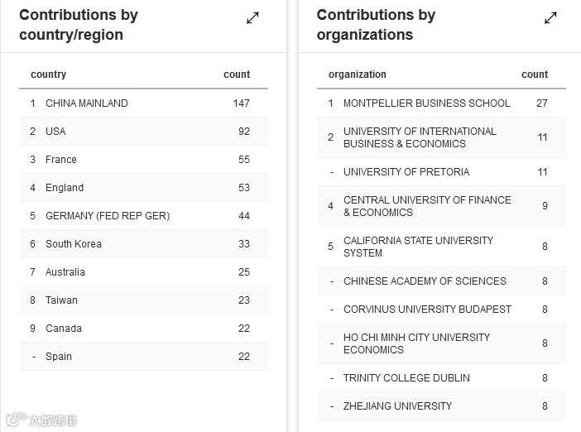Viewport: 581px width, 432px height.
Task: Select the Spain country entry
Action: (x=59, y=357)
